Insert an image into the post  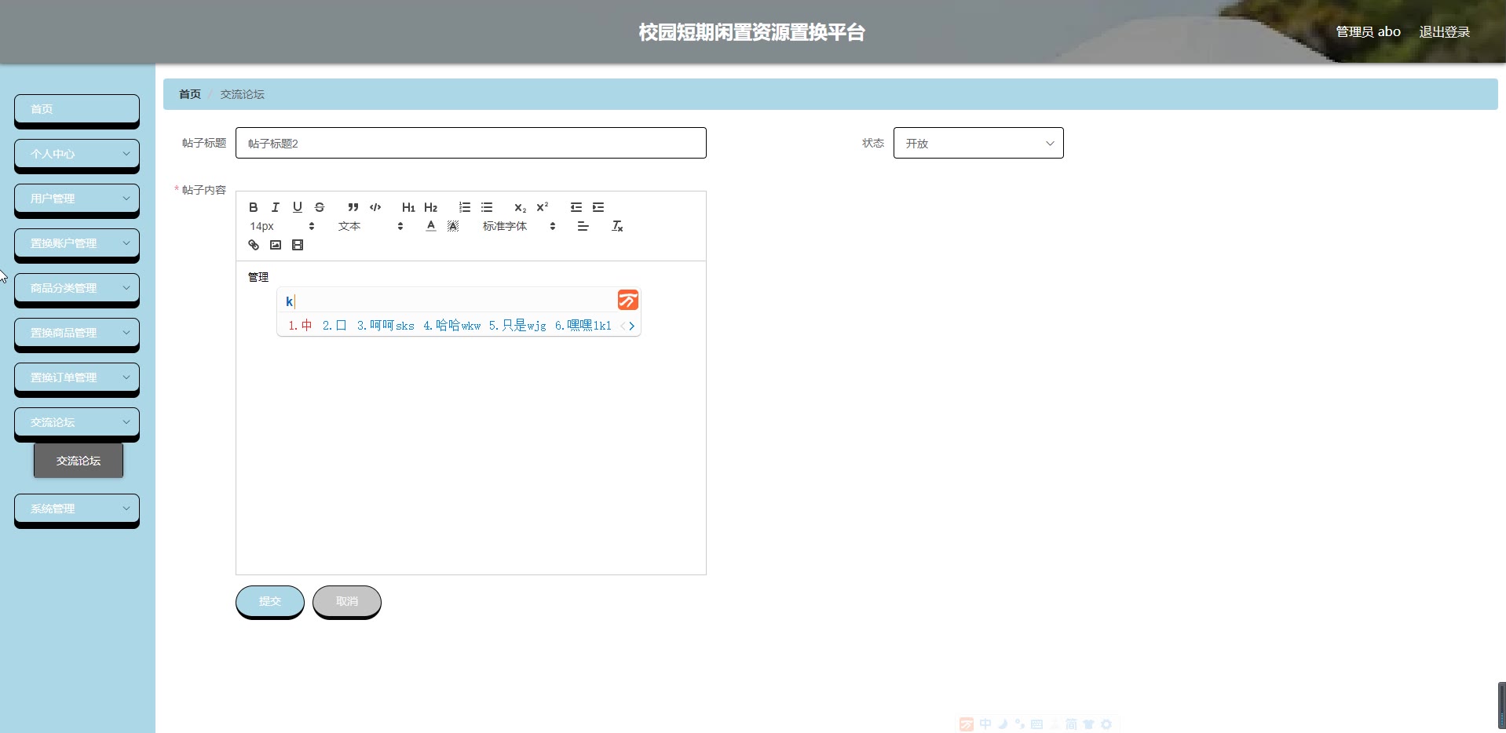(x=275, y=245)
